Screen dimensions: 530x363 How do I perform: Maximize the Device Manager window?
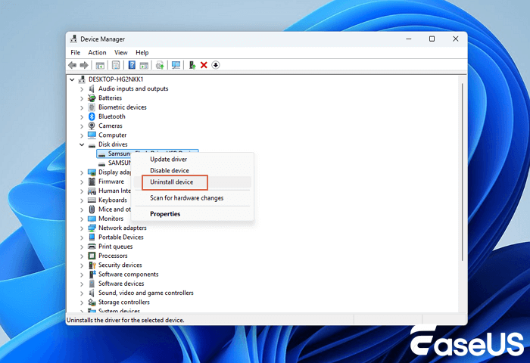432,39
